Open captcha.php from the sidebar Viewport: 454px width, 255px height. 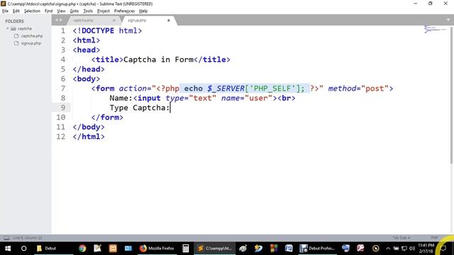(x=32, y=36)
